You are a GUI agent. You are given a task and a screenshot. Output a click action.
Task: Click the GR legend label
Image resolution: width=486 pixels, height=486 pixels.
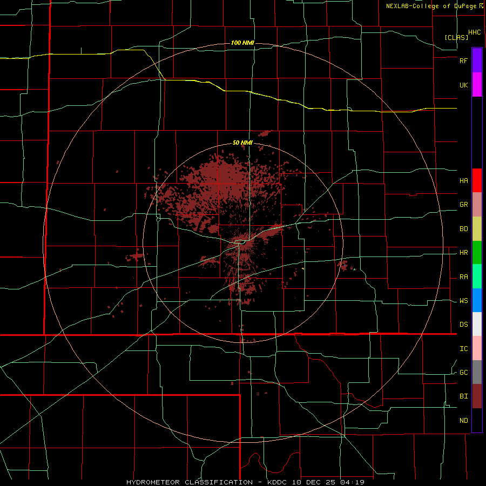pos(463,205)
